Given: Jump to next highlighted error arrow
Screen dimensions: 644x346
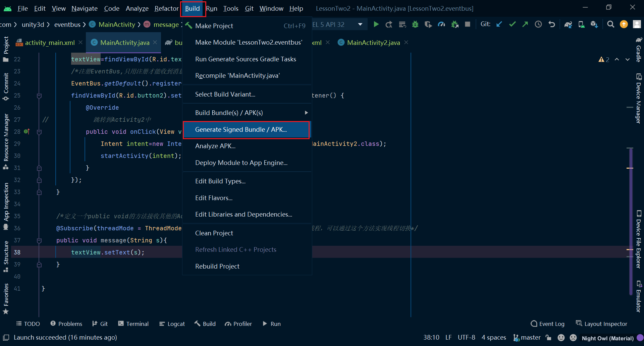Looking at the screenshot, I should tap(628, 59).
